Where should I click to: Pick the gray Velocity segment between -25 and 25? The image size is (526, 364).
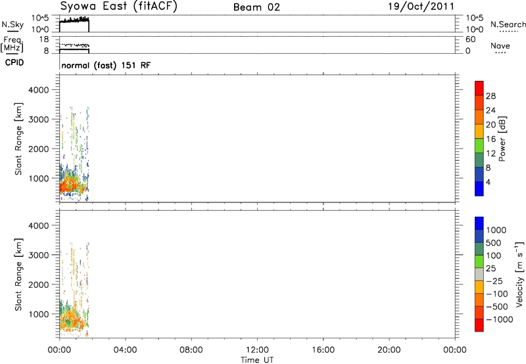click(x=479, y=274)
